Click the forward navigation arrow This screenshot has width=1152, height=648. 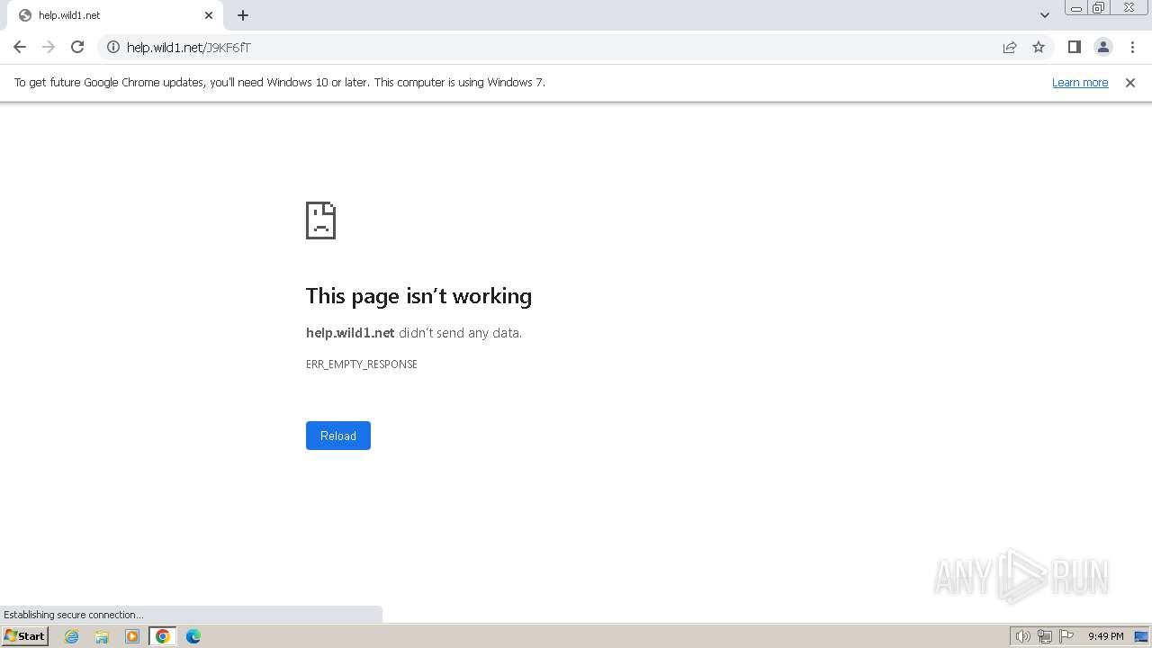click(49, 47)
